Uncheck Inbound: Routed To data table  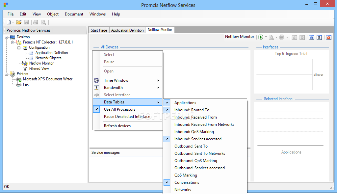(167, 110)
